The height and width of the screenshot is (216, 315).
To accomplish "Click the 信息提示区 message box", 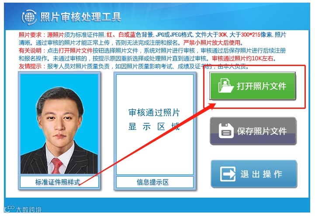I will tap(155, 182).
